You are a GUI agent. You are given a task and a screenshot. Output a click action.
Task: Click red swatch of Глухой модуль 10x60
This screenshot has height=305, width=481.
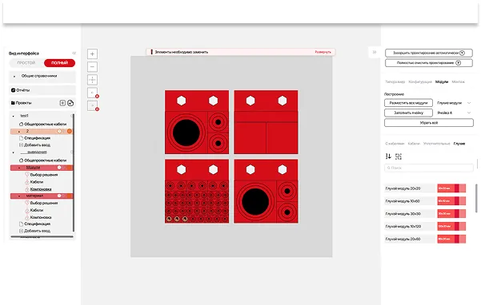coord(451,201)
